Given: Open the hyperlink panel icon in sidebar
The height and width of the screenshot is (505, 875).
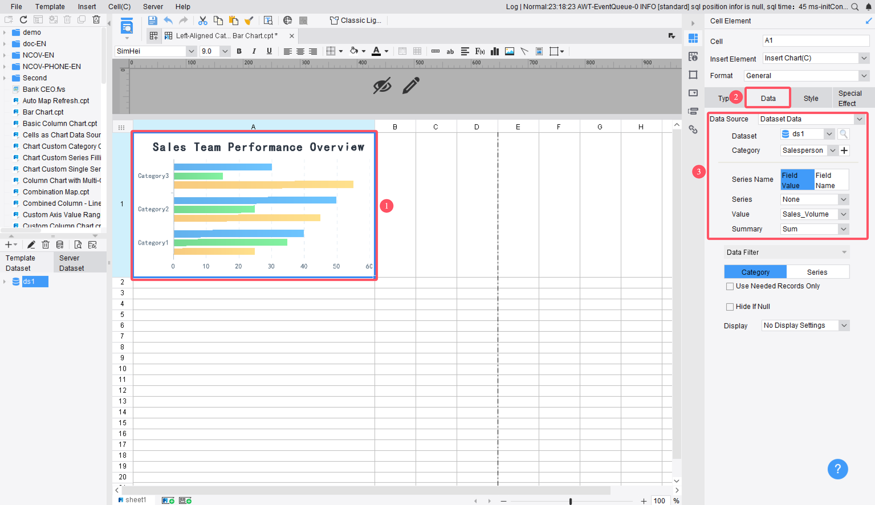Looking at the screenshot, I should click(693, 129).
